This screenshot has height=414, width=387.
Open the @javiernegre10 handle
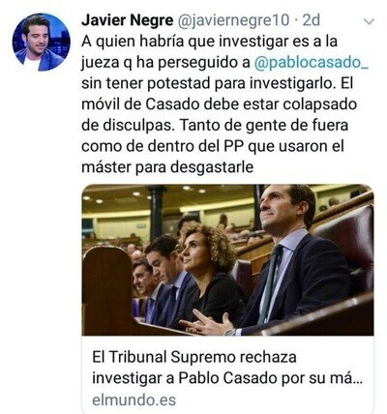(x=233, y=21)
